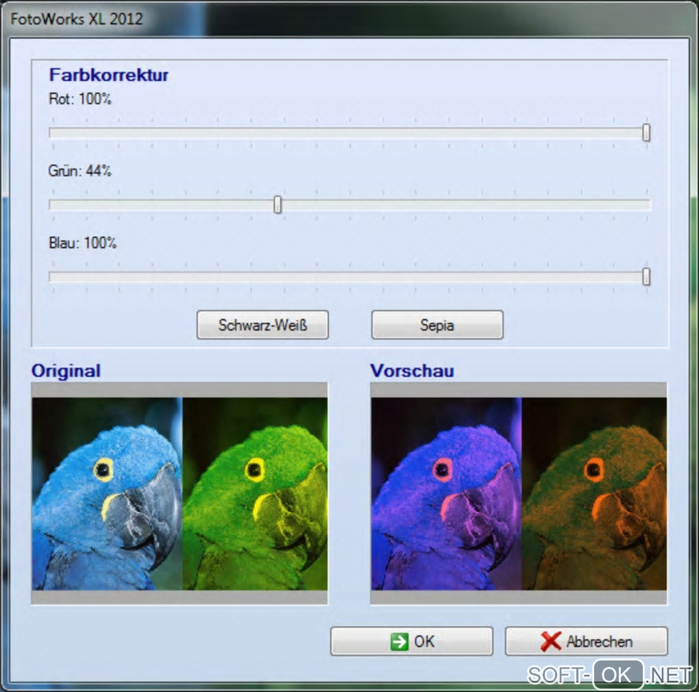This screenshot has width=699, height=692.
Task: Click the Grün slider thumb at 44%
Action: (x=278, y=205)
